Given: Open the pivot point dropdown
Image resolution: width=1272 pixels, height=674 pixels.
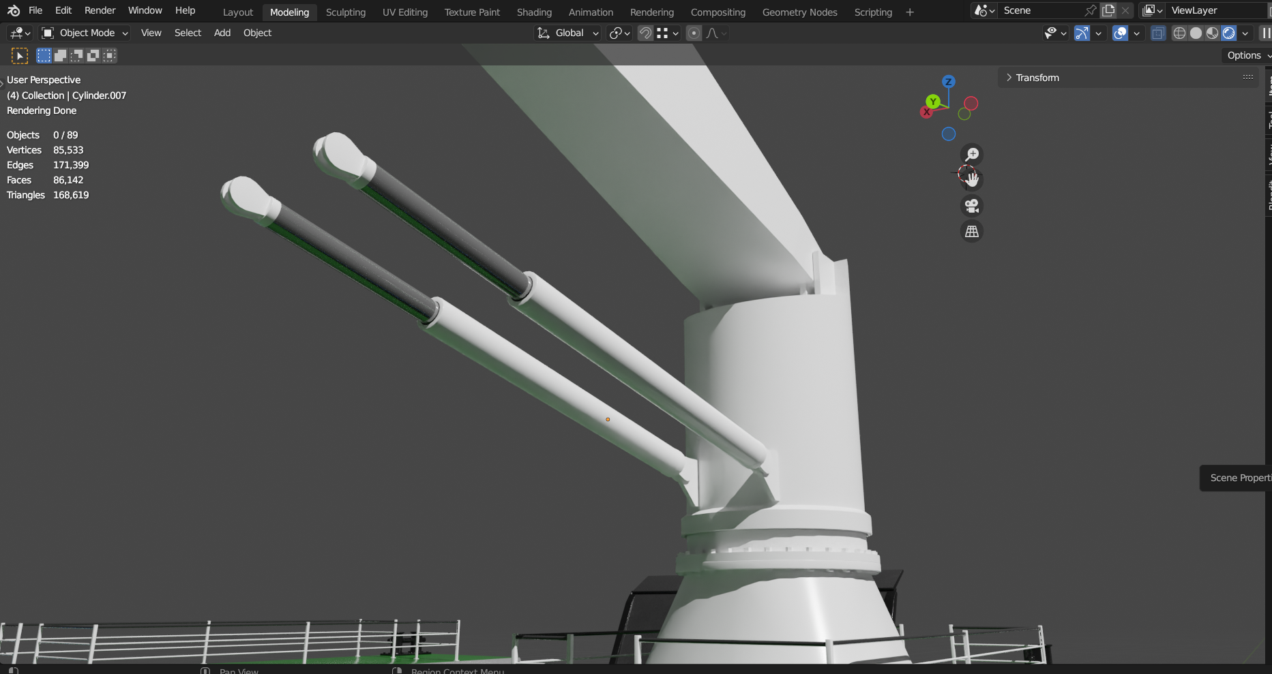Looking at the screenshot, I should (620, 33).
